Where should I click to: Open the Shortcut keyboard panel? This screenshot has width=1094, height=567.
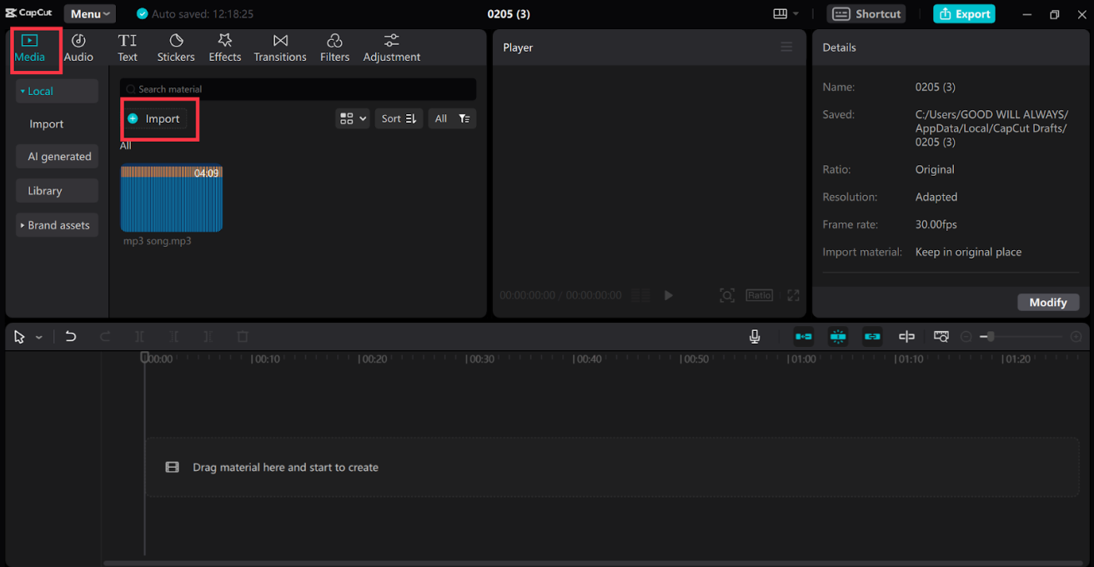867,13
